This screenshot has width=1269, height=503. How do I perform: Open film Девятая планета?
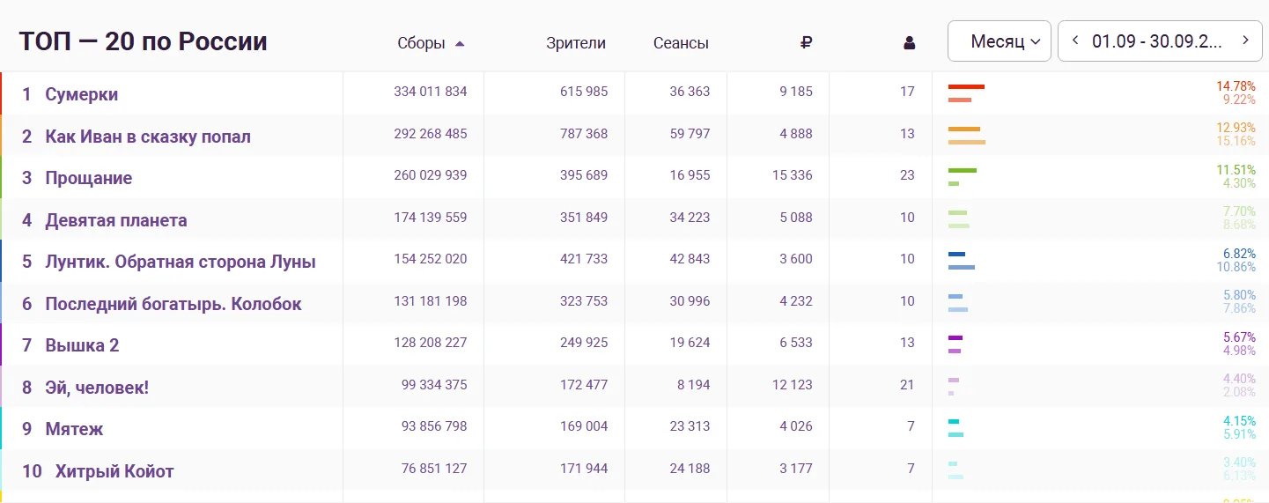click(x=115, y=220)
